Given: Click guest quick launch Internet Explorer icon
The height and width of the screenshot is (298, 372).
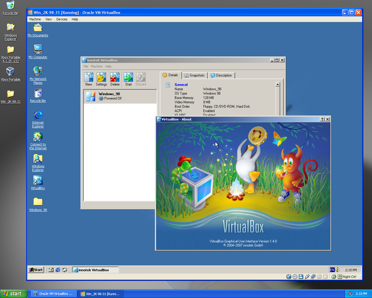Looking at the screenshot, I should click(58, 270).
